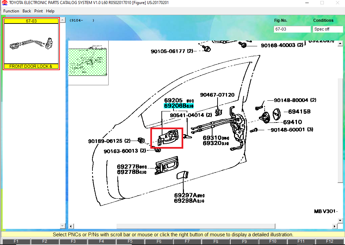Click the F4 function key button
Image resolution: width=345 pixels, height=245 pixels.
coord(102,242)
